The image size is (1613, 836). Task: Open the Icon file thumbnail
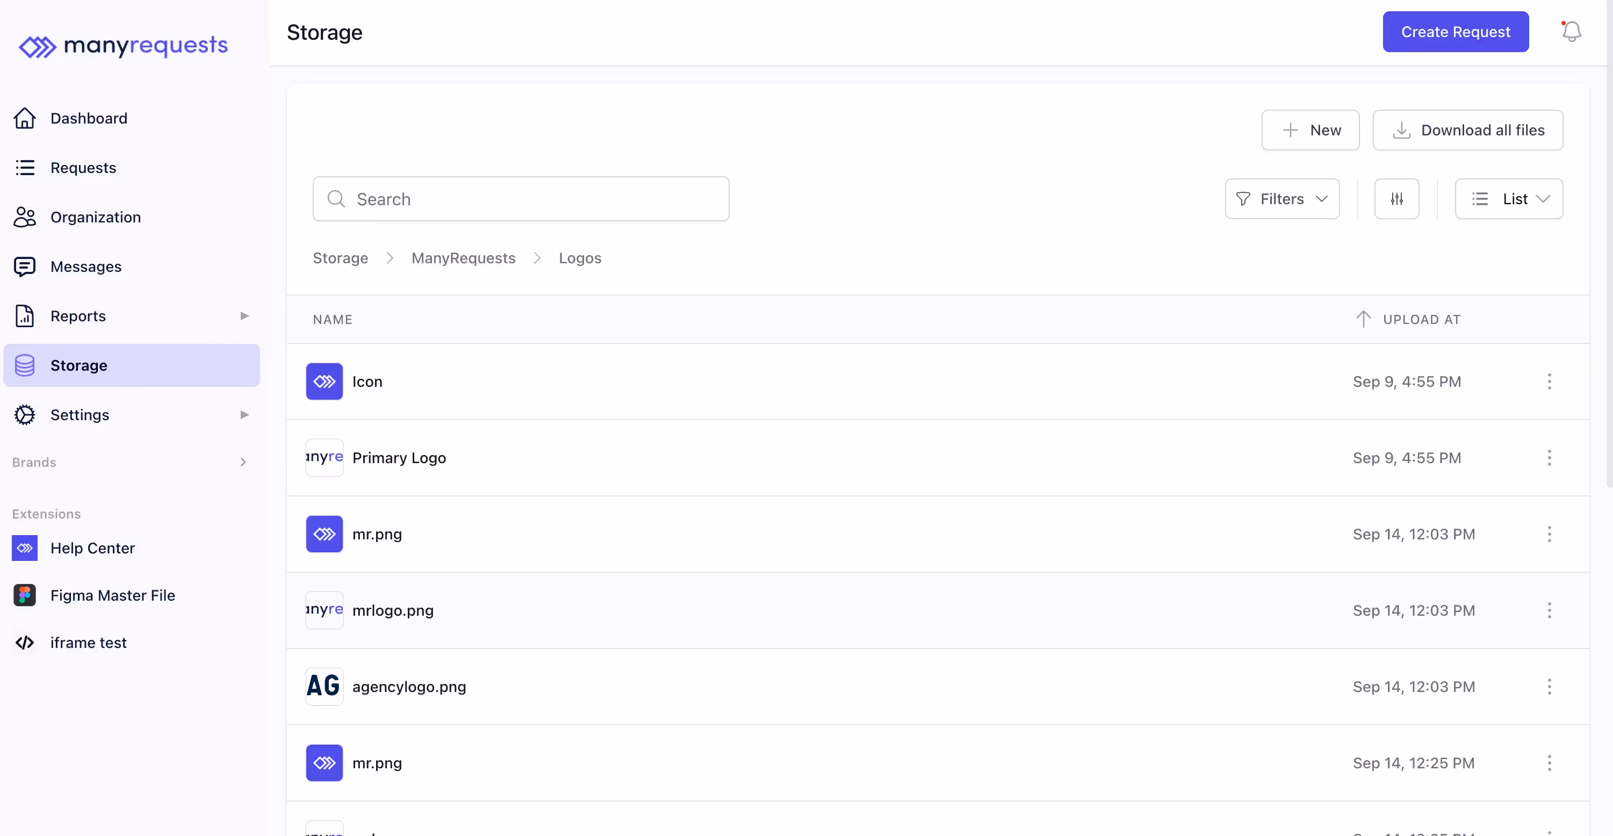point(323,382)
